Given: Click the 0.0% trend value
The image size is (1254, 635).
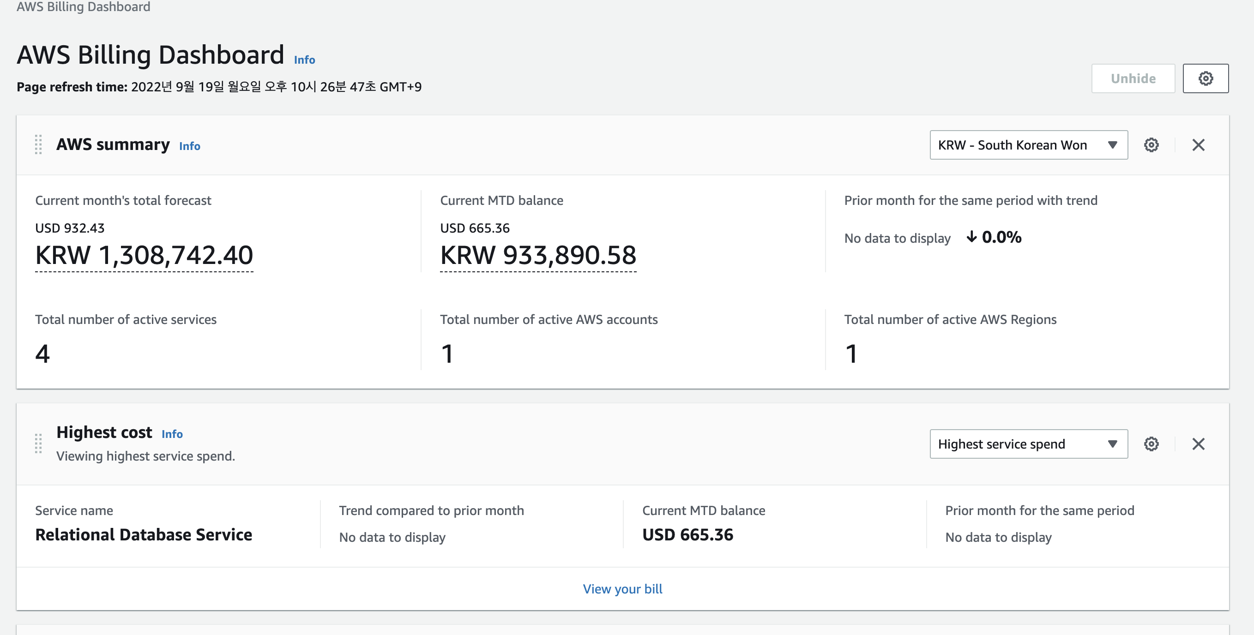Looking at the screenshot, I should 1001,237.
